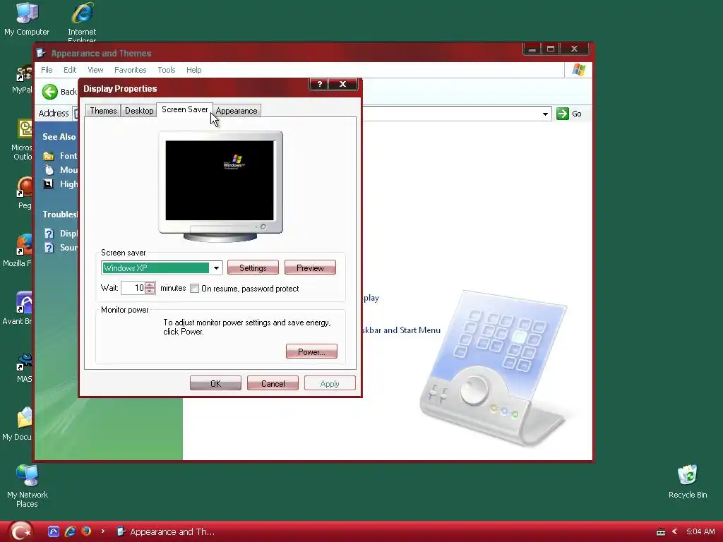The image size is (723, 542).
Task: Decrease wait minutes with down arrow
Action: (150, 291)
